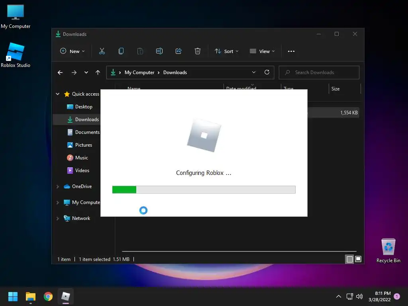Expand the Network tree node

(57, 218)
